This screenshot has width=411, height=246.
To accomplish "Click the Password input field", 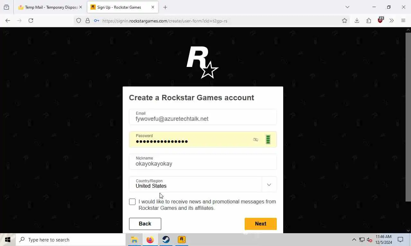I will click(x=203, y=139).
